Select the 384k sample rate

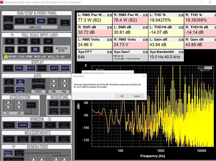coord(52,21)
